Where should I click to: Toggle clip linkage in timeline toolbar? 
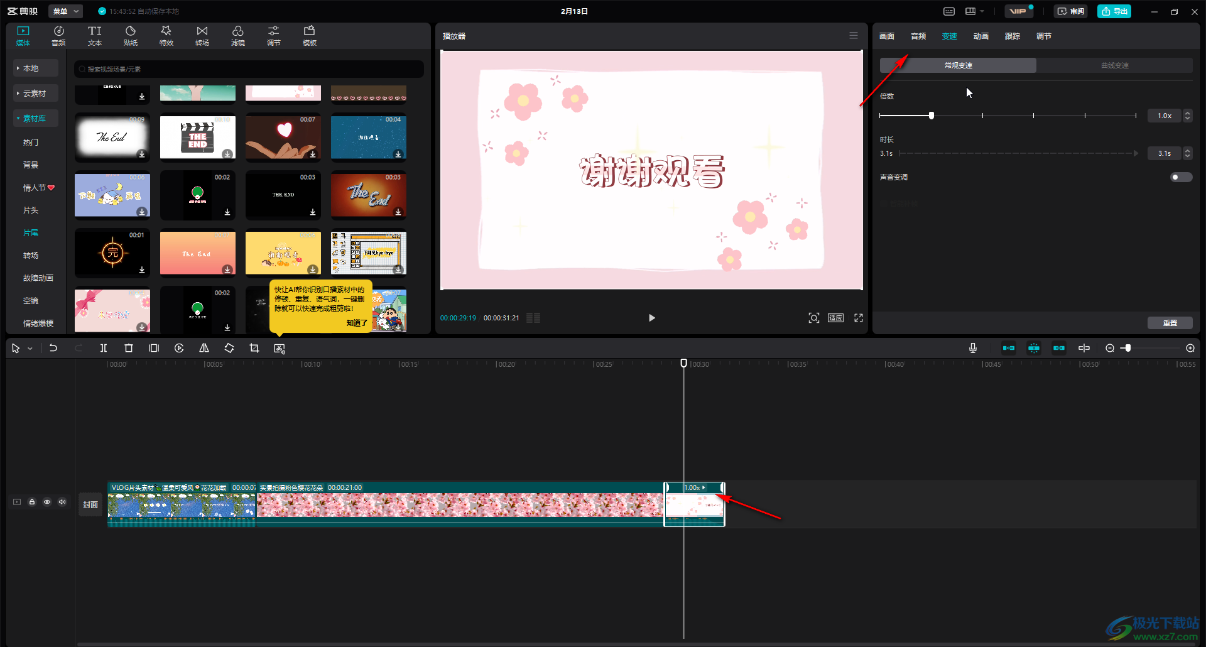pos(1059,348)
